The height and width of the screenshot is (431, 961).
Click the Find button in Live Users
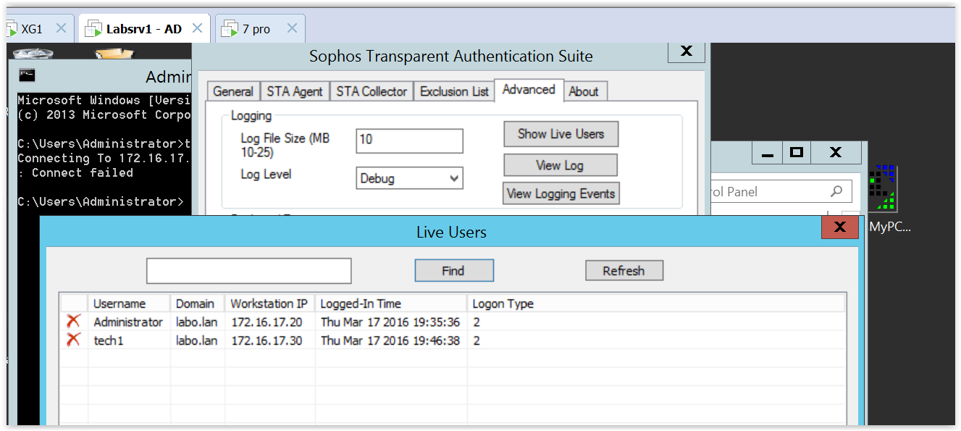(x=454, y=271)
